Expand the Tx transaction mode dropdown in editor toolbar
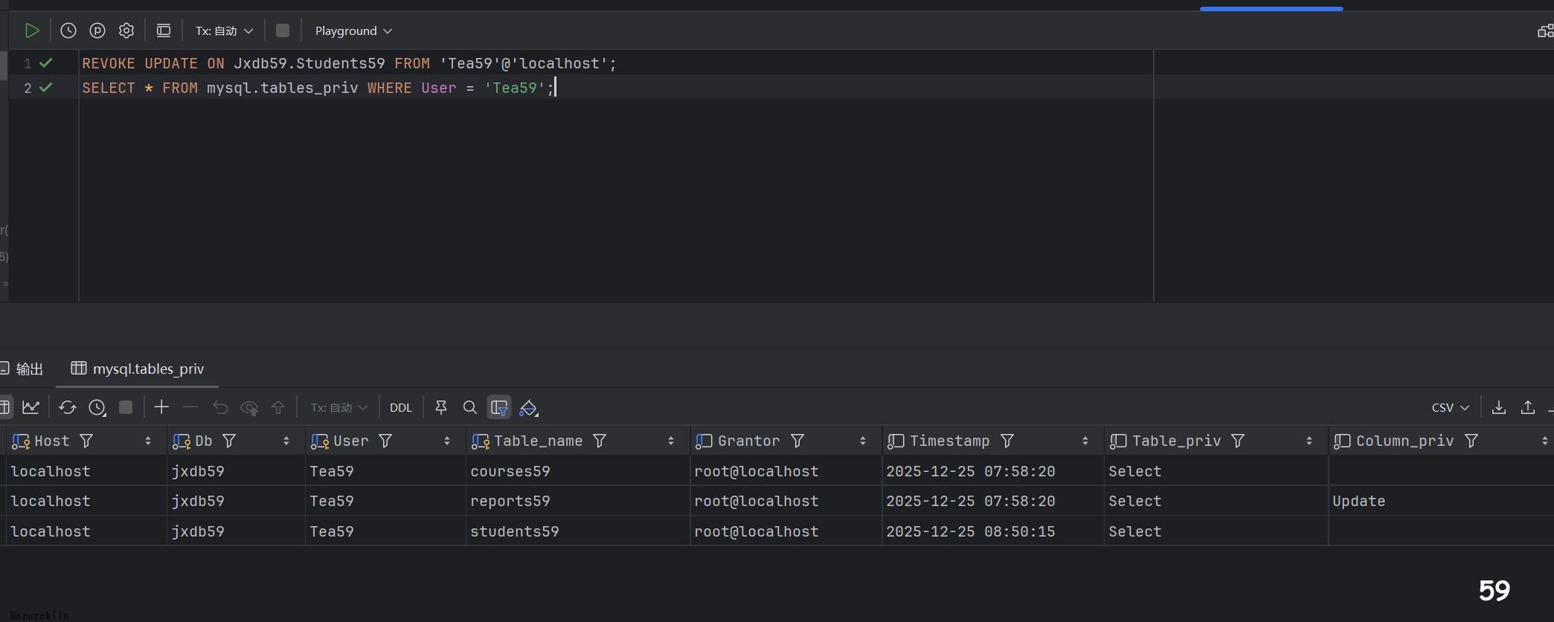 pos(224,31)
